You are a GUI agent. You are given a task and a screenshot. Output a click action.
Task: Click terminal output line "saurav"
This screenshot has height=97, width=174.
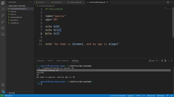click(40, 72)
